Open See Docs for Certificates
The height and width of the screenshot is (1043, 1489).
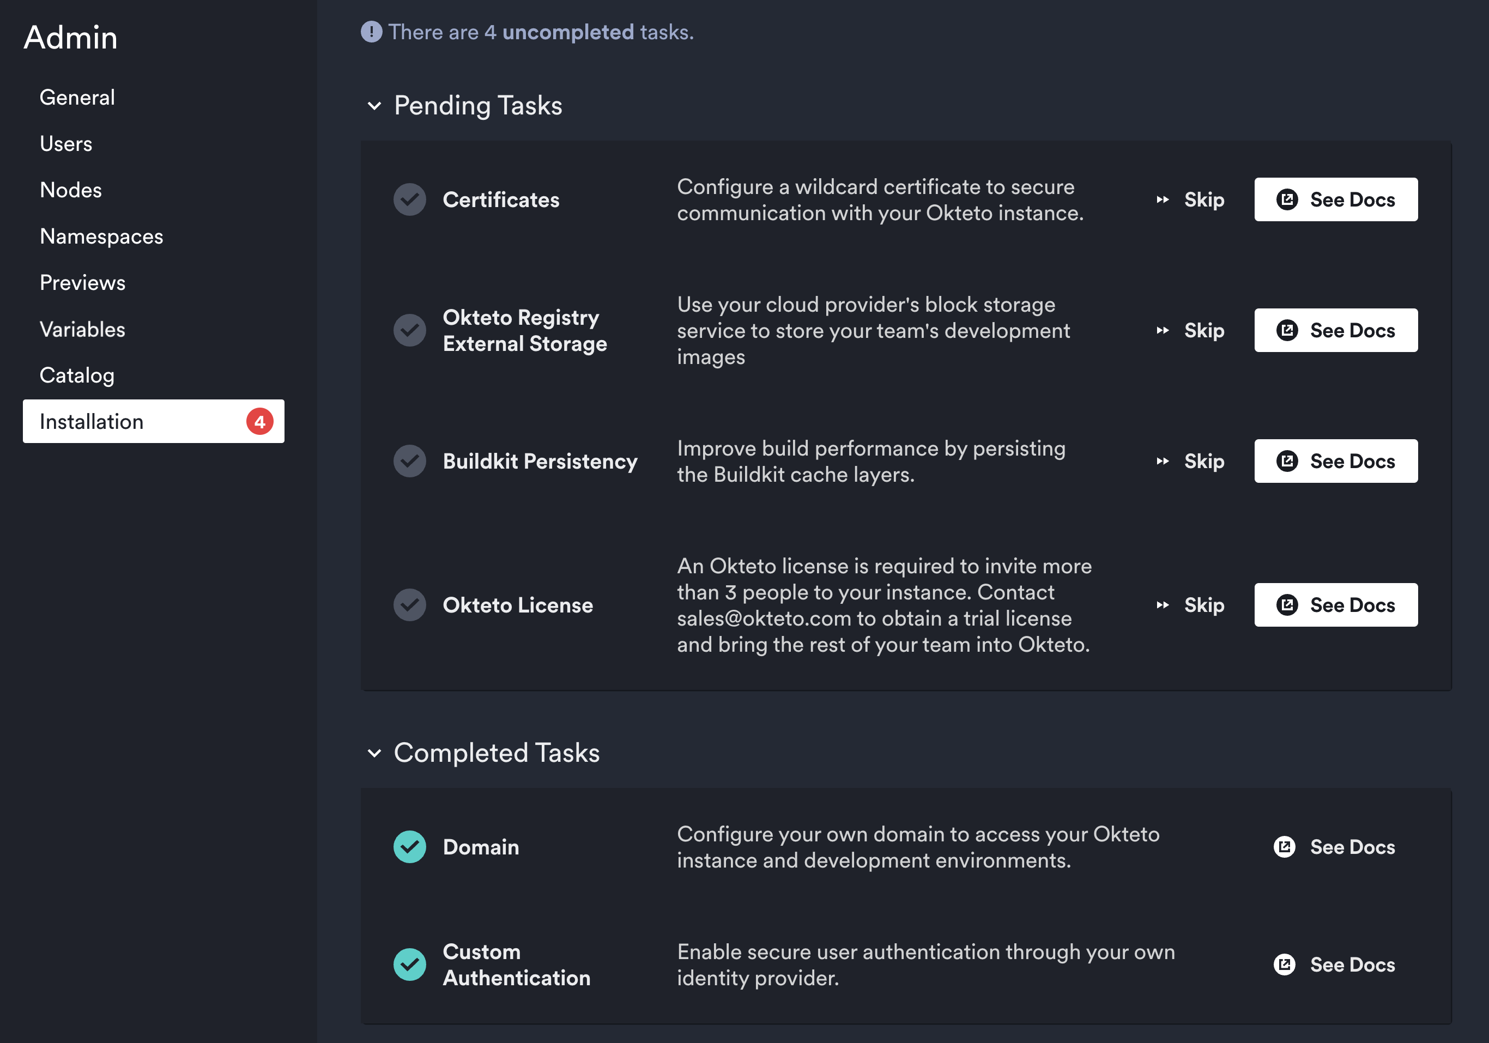(x=1336, y=199)
